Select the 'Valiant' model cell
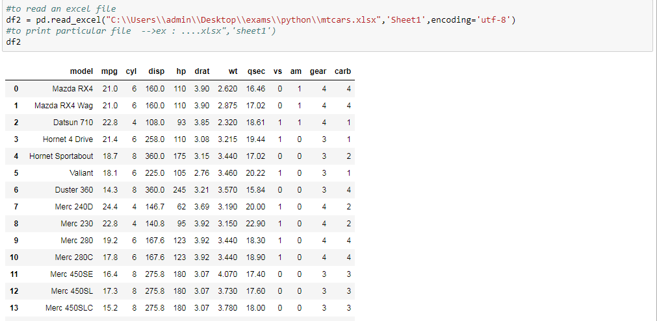This screenshot has width=657, height=321. pyautogui.click(x=82, y=173)
